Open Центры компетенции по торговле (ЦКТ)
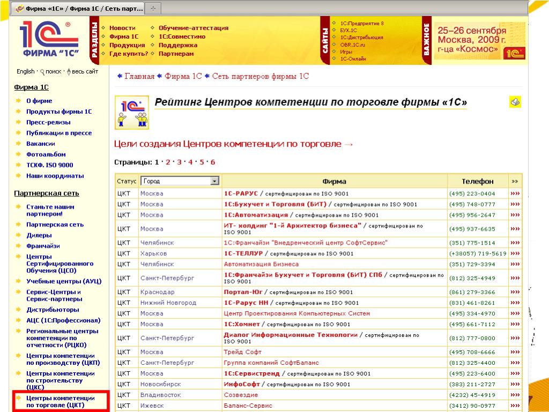Image resolution: width=549 pixels, height=412 pixels. 61,401
